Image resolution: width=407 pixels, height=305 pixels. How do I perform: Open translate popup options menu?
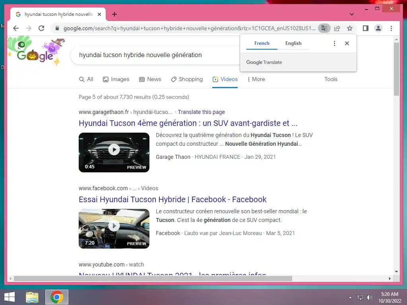click(x=334, y=43)
